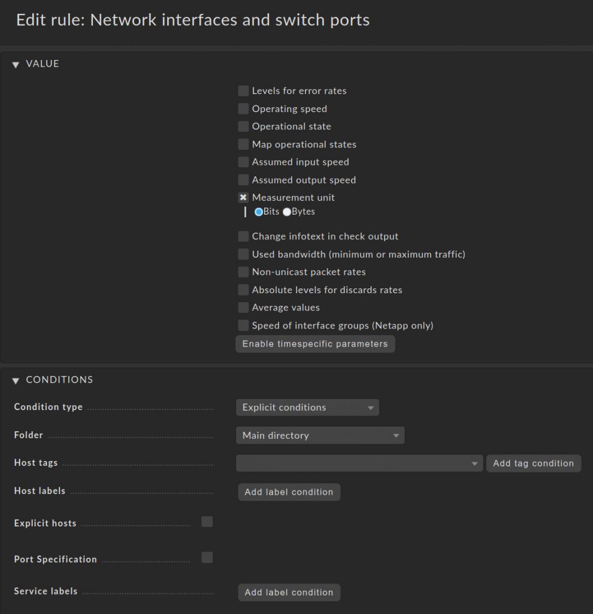Collapse the VALUE section triangle
The width and height of the screenshot is (593, 614).
tap(16, 65)
